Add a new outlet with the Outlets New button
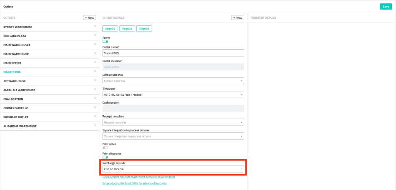This screenshot has width=396, height=190. click(x=89, y=18)
